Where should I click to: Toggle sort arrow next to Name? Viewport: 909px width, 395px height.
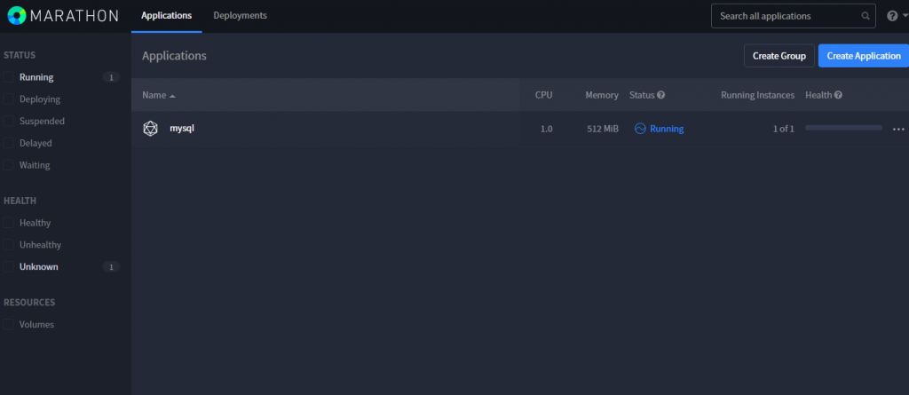172,96
